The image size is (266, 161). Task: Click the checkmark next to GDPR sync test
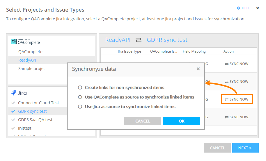[x=13, y=111]
